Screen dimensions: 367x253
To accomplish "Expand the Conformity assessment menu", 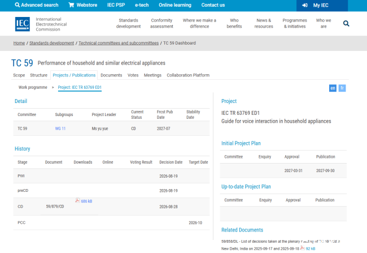I will pos(161,23).
